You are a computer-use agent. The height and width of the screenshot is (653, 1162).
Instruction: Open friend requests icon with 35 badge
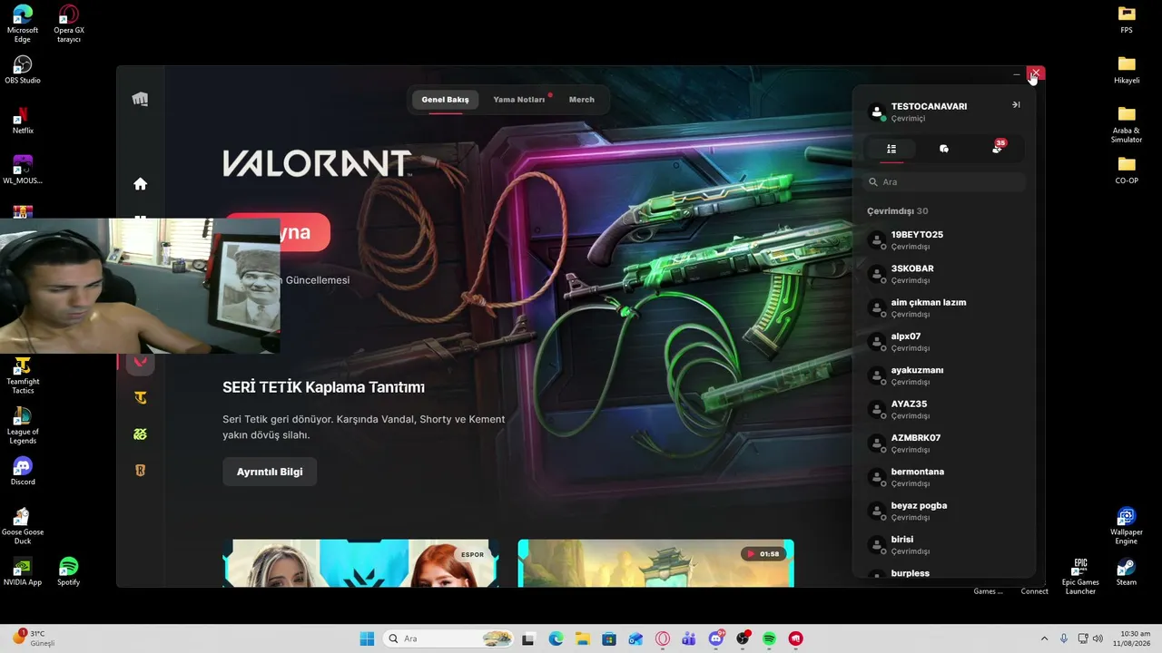pos(998,148)
